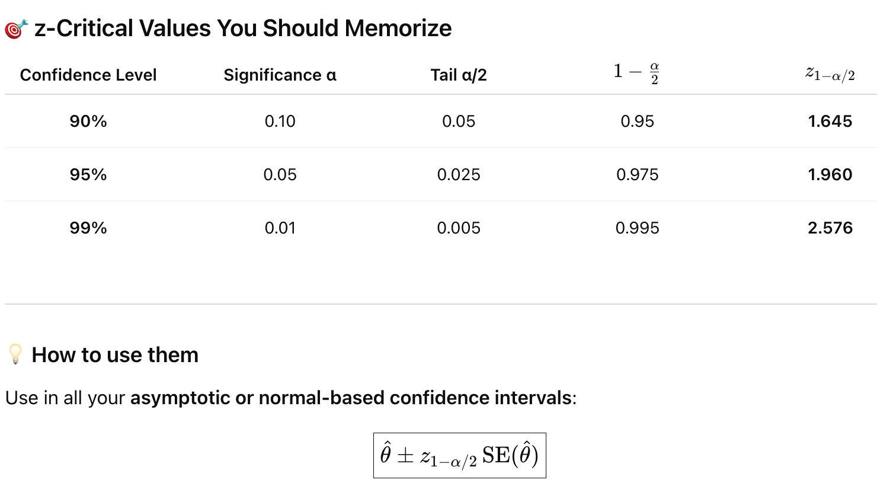Click the How to use them heading
This screenshot has width=877, height=486.
(115, 355)
